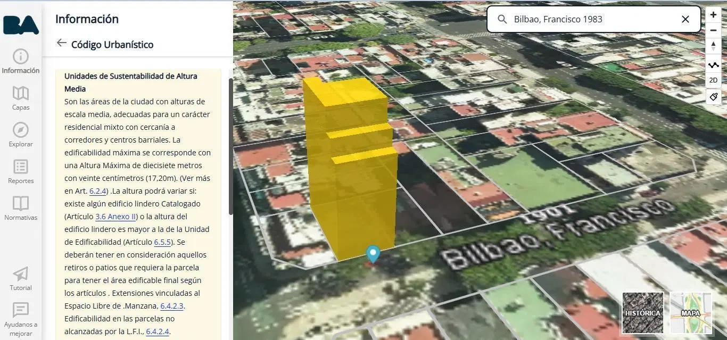Go back from Código Urbanístico with the arrow
Image resolution: width=727 pixels, height=340 pixels.
pos(62,44)
